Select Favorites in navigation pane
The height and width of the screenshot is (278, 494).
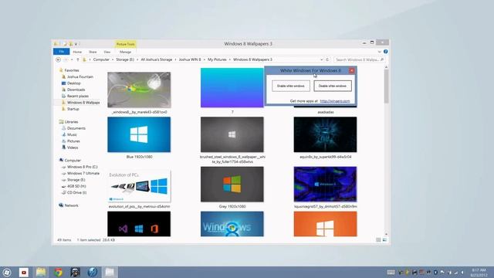[72, 70]
